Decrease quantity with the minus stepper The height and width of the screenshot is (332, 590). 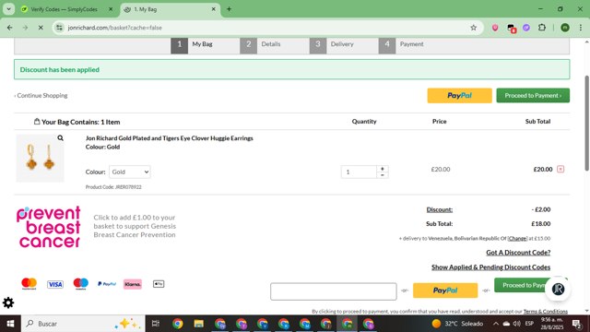[x=383, y=175]
